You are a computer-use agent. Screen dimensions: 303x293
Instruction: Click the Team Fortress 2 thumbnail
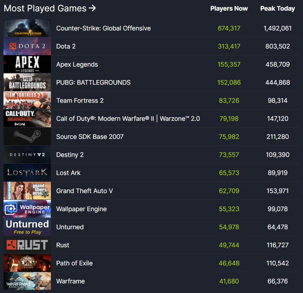pos(27,101)
